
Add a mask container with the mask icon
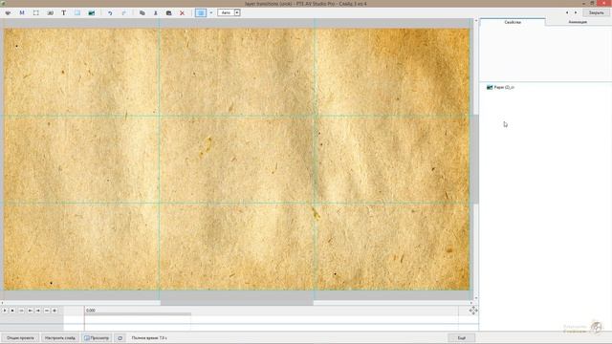(x=8, y=12)
